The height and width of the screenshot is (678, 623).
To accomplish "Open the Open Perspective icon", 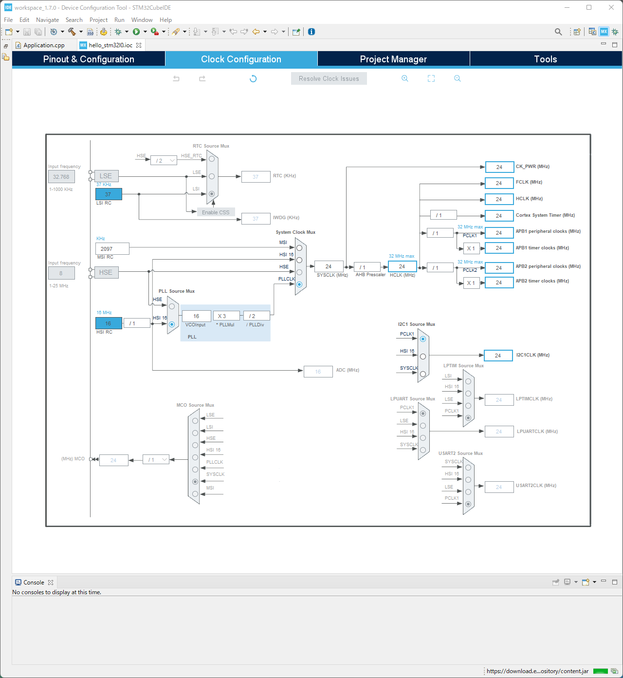I will tap(577, 32).
